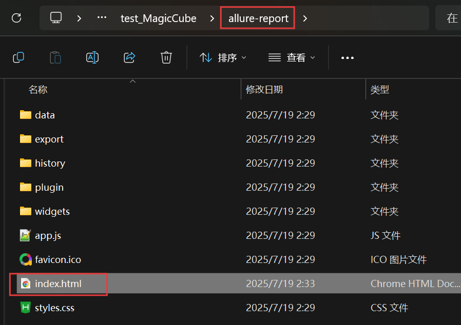
Task: Select the index.html file row
Action: (x=53, y=283)
